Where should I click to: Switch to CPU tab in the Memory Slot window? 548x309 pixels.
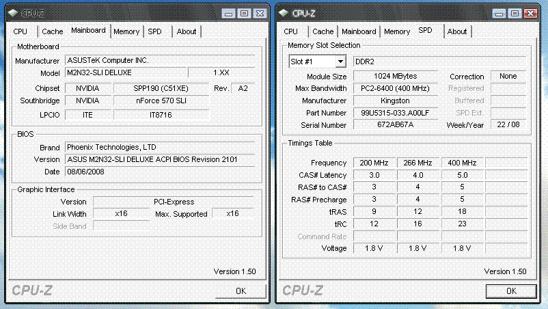(291, 31)
